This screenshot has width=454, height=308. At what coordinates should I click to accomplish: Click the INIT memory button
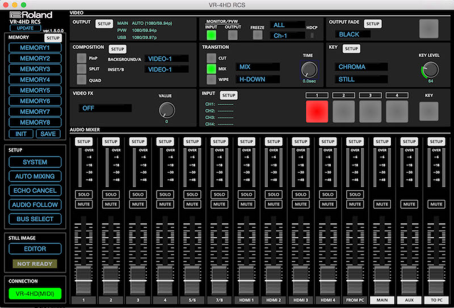[21, 134]
